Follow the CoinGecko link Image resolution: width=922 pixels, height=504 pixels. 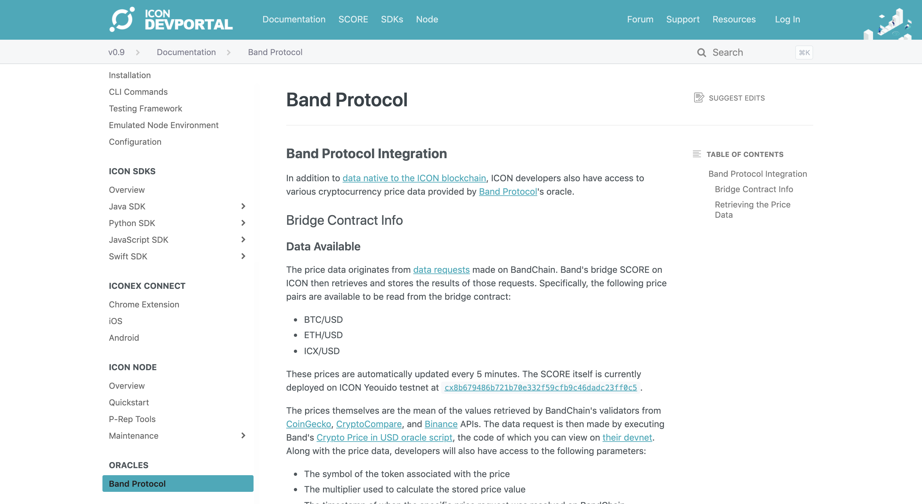tap(308, 424)
